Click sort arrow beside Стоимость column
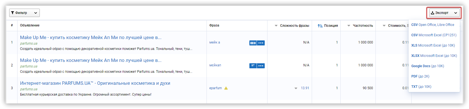 click(384, 26)
